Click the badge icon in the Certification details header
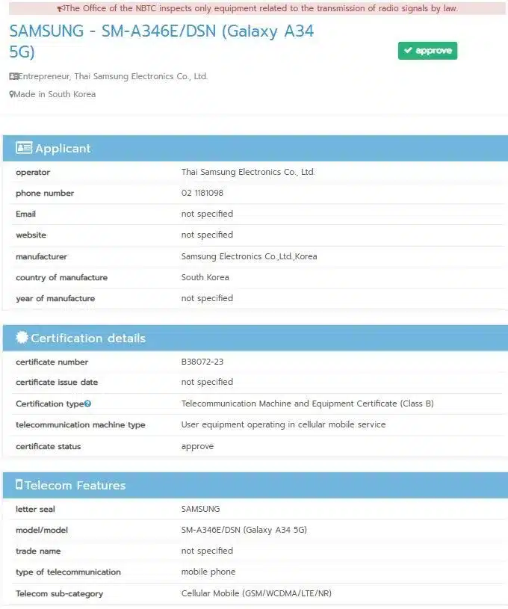Viewport: 508px width, 609px height. coord(22,338)
